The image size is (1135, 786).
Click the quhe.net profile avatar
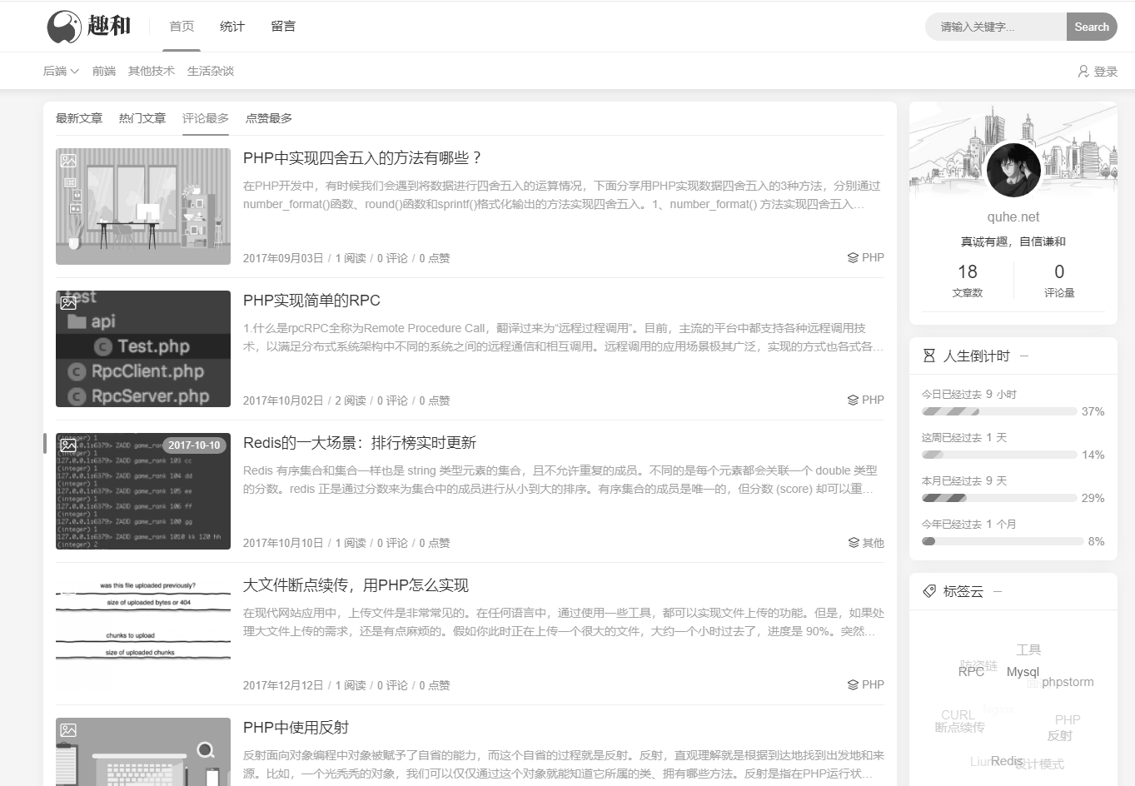(1013, 170)
